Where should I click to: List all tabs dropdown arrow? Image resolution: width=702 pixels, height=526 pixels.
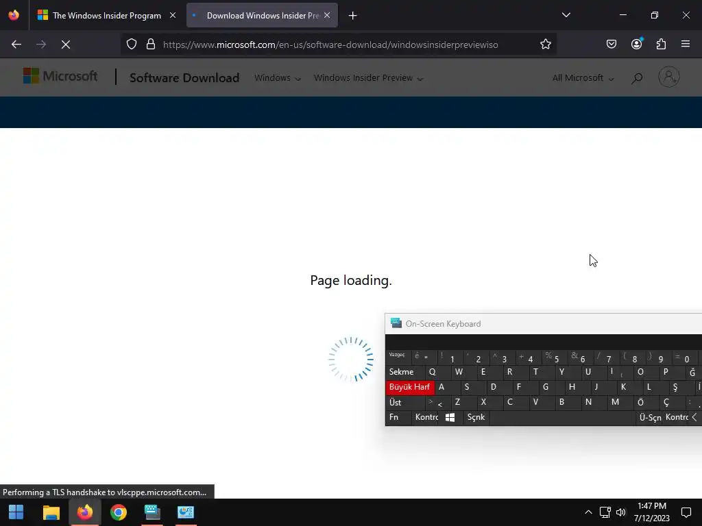pos(566,15)
